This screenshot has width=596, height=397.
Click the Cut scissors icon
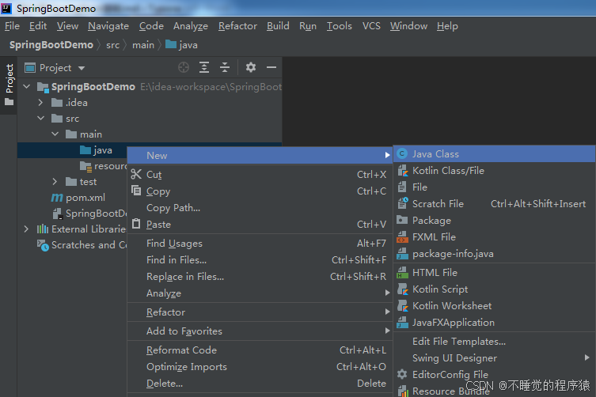(136, 174)
